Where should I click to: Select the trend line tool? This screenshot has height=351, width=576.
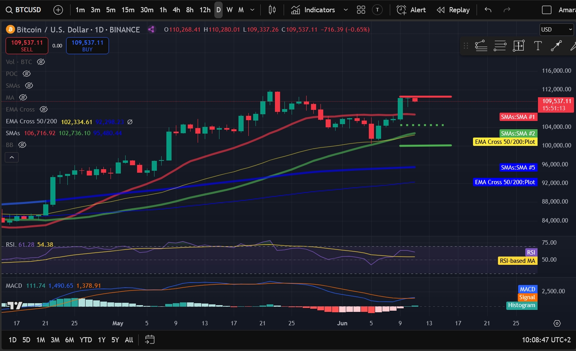click(x=556, y=46)
